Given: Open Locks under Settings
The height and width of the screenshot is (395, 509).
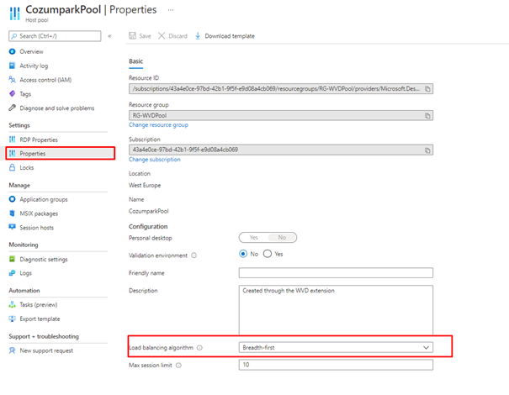Looking at the screenshot, I should 27,167.
